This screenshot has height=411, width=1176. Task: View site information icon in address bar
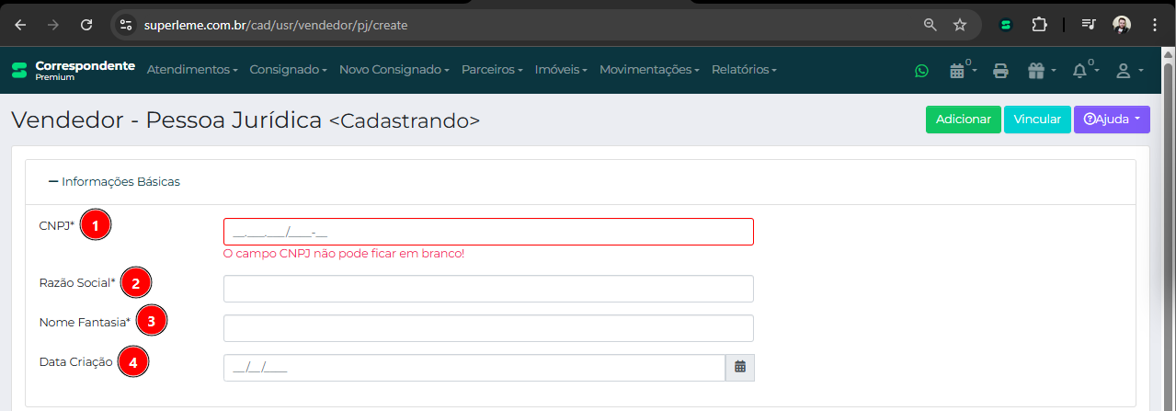coord(127,25)
